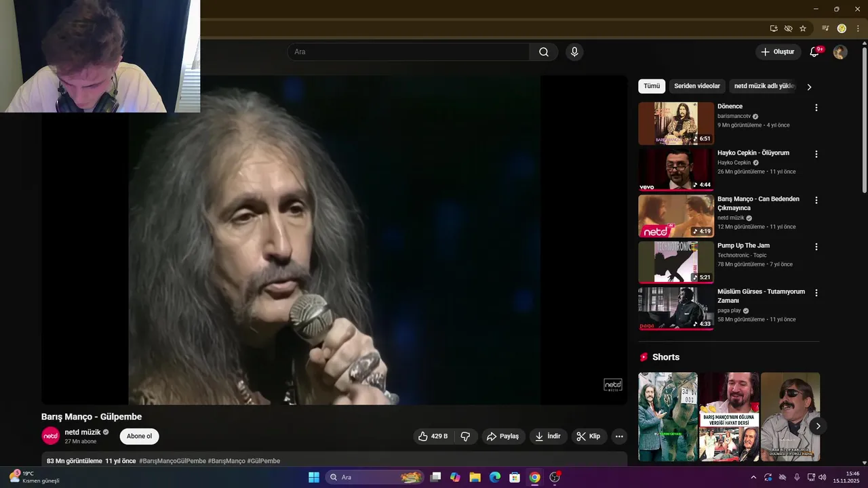Start voice search with the microphone icon
Screen dimensions: 868x488
pos(574,52)
